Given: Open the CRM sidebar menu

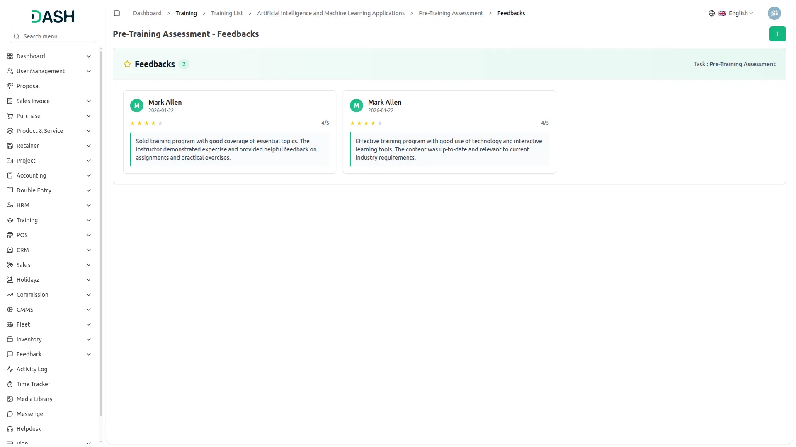Looking at the screenshot, I should coord(49,250).
